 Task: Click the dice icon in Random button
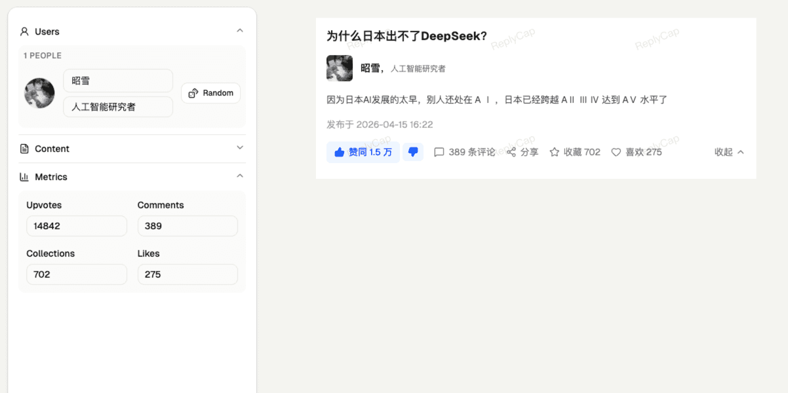point(193,93)
